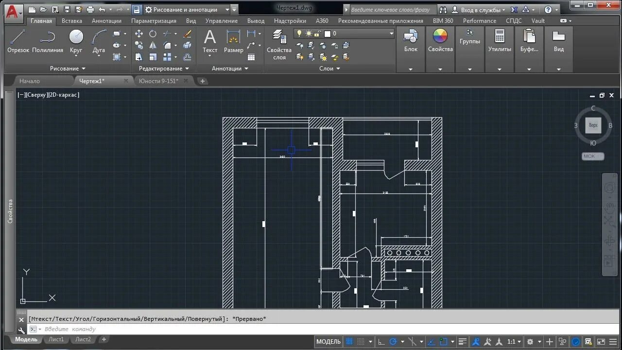The width and height of the screenshot is (622, 350).
Task: Click the Утилиты calculator icon
Action: pyautogui.click(x=500, y=41)
